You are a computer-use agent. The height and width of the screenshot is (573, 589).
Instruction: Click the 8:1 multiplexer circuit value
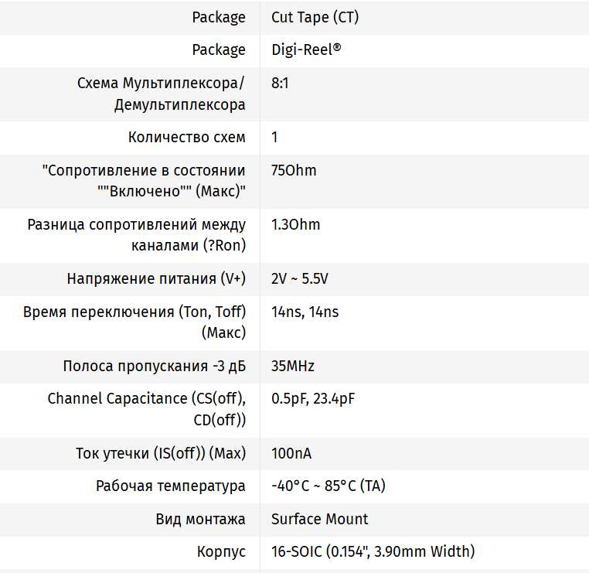280,83
